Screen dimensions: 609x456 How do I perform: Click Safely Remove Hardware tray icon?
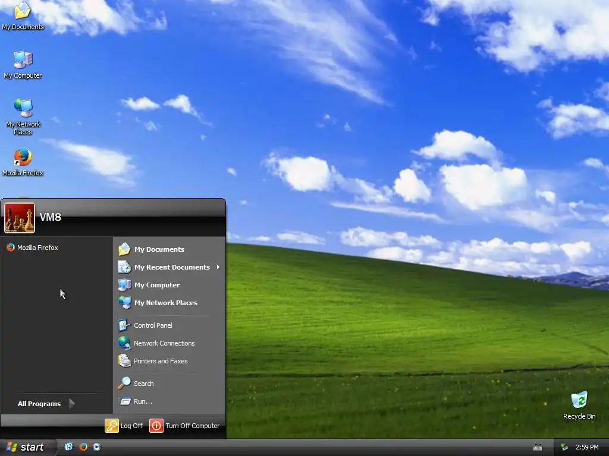tap(565, 447)
